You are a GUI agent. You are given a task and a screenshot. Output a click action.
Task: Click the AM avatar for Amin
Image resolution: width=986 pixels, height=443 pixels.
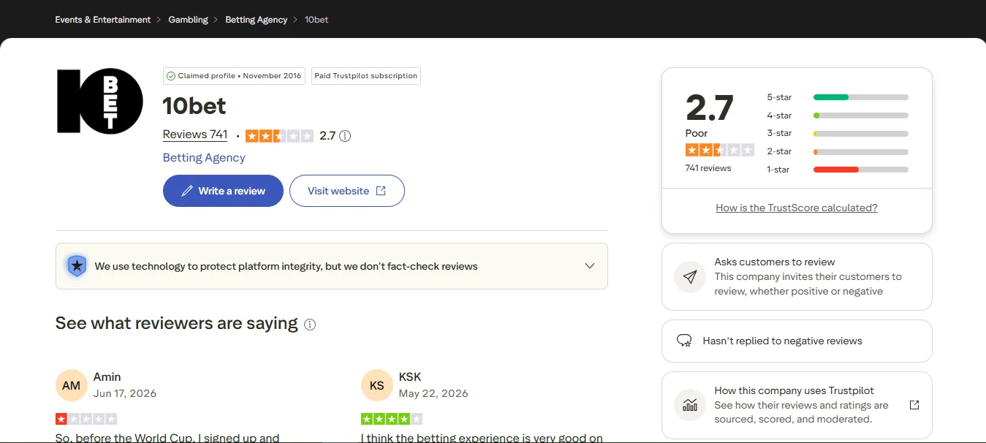[x=71, y=385]
